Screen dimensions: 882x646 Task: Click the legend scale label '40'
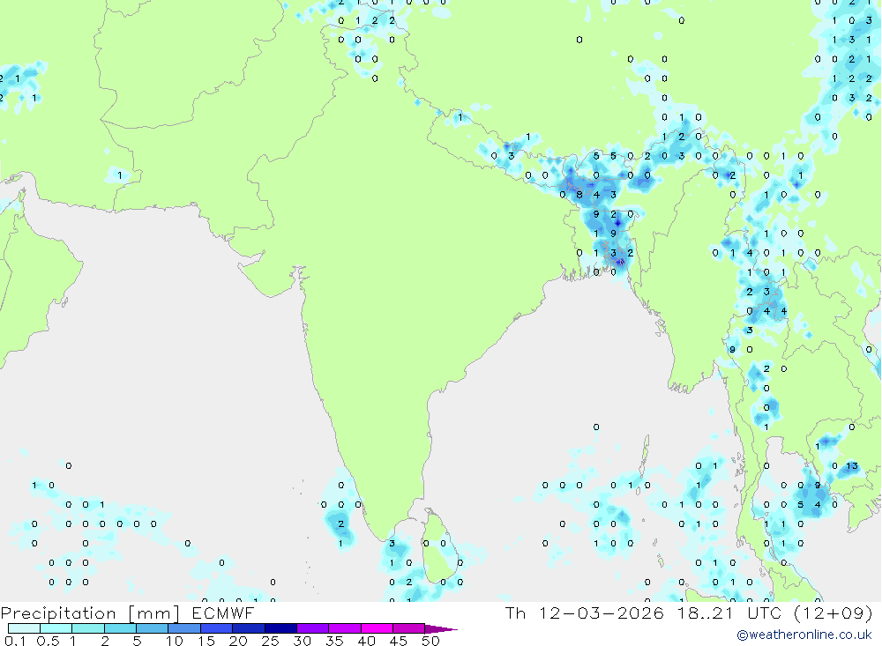367,641
